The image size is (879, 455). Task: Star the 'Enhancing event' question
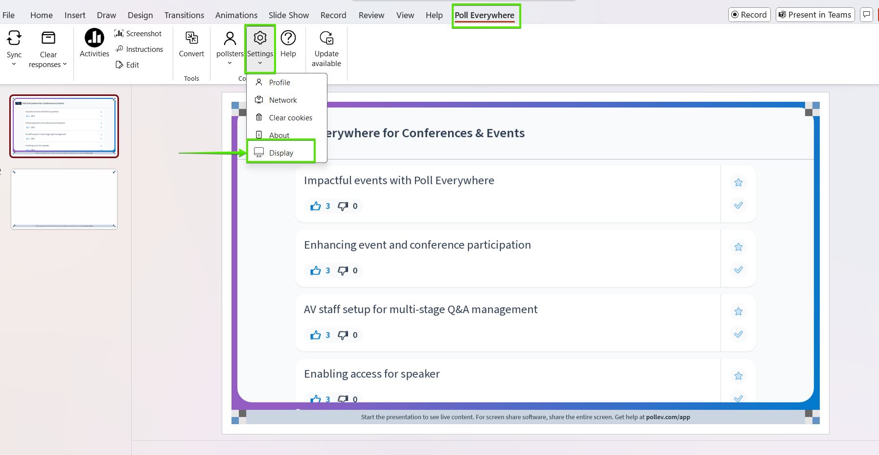pyautogui.click(x=739, y=247)
